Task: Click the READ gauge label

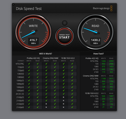Action: (x=95, y=26)
